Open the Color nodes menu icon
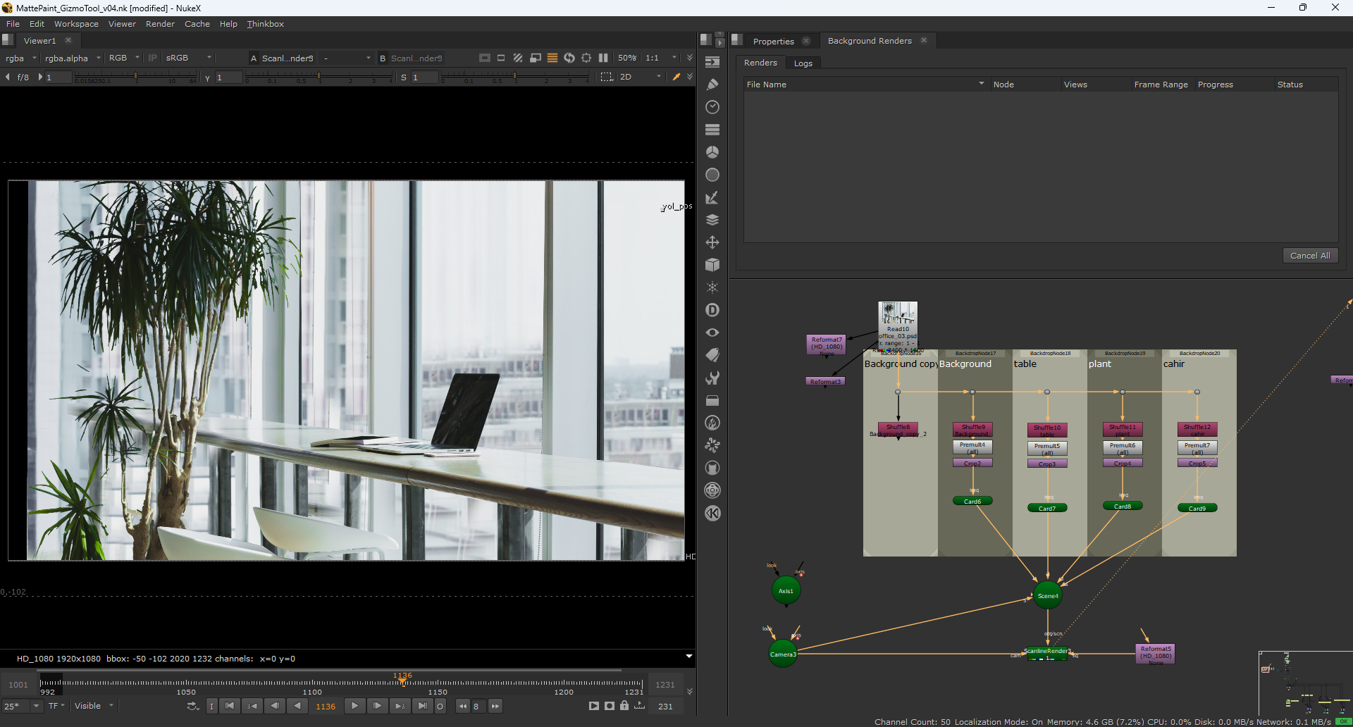The image size is (1353, 727). coord(712,152)
